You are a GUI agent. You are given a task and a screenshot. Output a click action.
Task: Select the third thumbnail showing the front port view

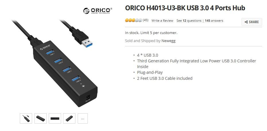[x=55, y=118]
